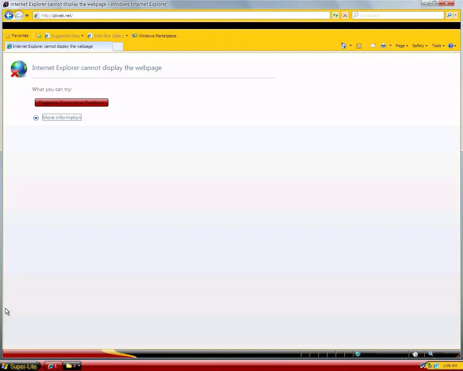This screenshot has width=463, height=371.
Task: Open the Page menu
Action: click(402, 46)
